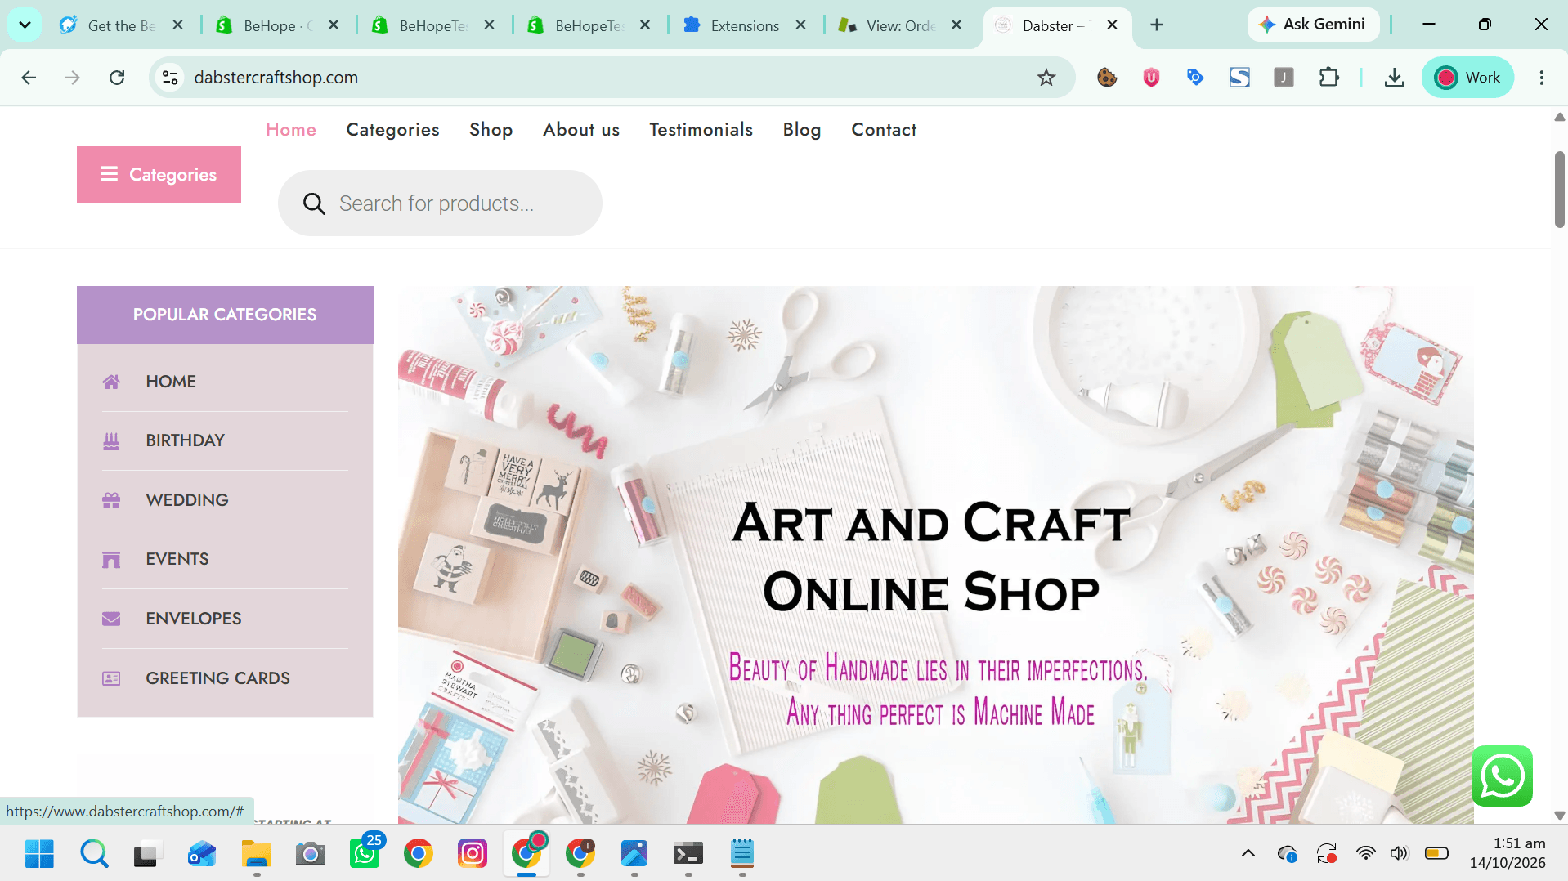Open Testimonials in navigation
Image resolution: width=1568 pixels, height=881 pixels.
(x=701, y=130)
